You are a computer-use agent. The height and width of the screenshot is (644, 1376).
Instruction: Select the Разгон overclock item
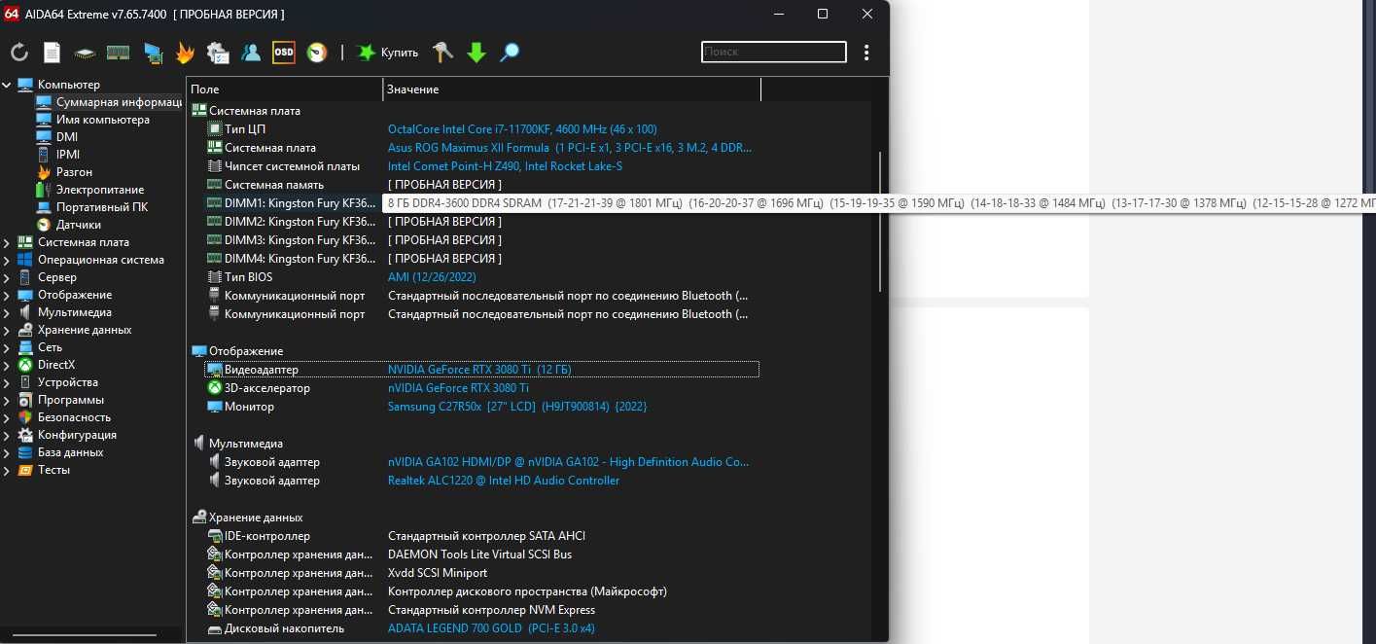74,172
